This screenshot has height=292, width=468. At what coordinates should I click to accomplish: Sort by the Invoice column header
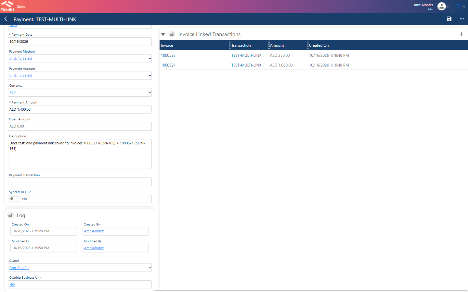click(167, 45)
